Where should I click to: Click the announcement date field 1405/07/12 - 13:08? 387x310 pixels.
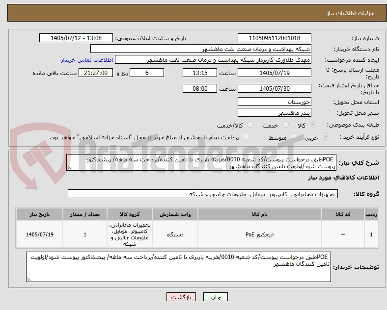(76, 38)
